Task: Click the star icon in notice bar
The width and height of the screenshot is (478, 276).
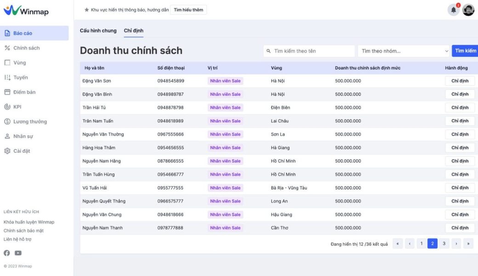Action: [x=86, y=10]
